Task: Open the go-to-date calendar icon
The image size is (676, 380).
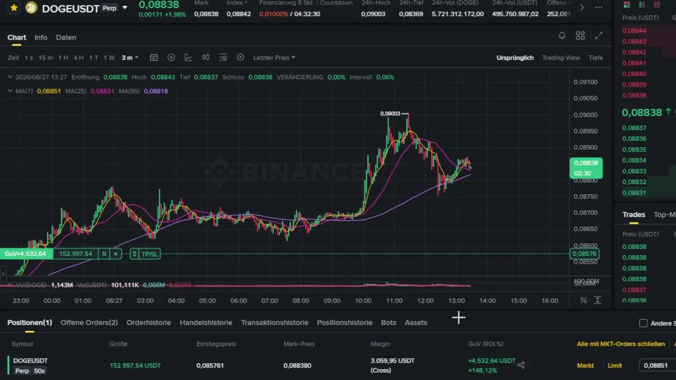Action: click(x=154, y=58)
